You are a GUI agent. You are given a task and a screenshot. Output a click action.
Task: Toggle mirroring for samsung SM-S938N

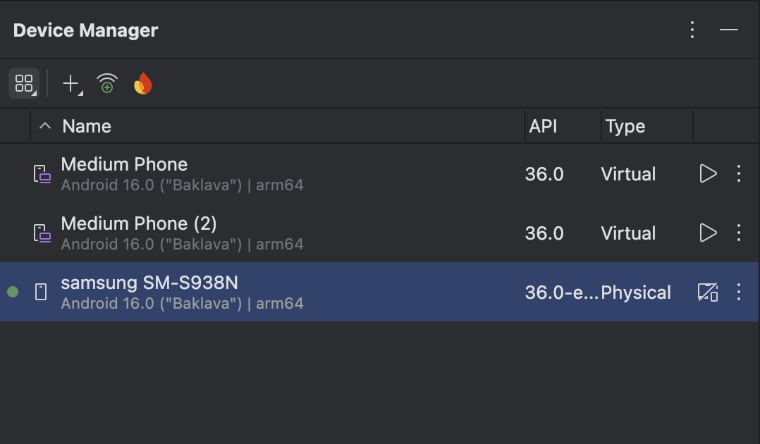(x=708, y=292)
